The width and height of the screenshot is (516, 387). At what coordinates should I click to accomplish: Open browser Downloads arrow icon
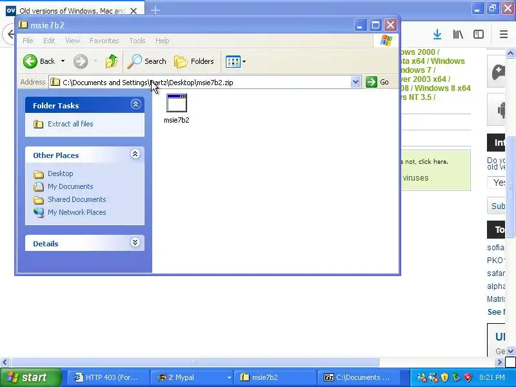click(x=437, y=34)
